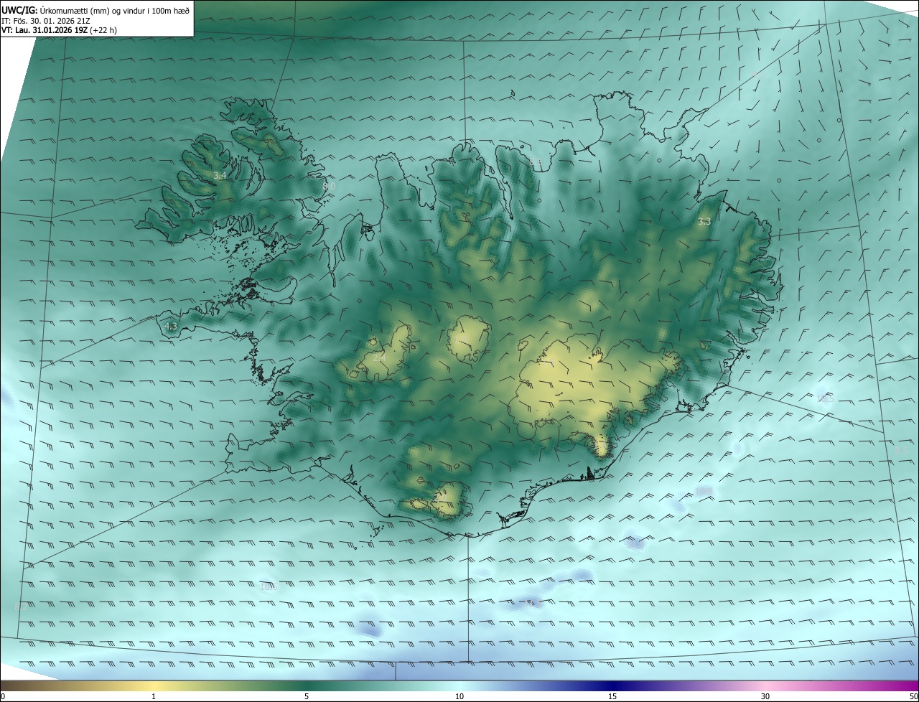The height and width of the screenshot is (702, 919).
Task: Click the color scale label "30"
Action: [x=765, y=696]
